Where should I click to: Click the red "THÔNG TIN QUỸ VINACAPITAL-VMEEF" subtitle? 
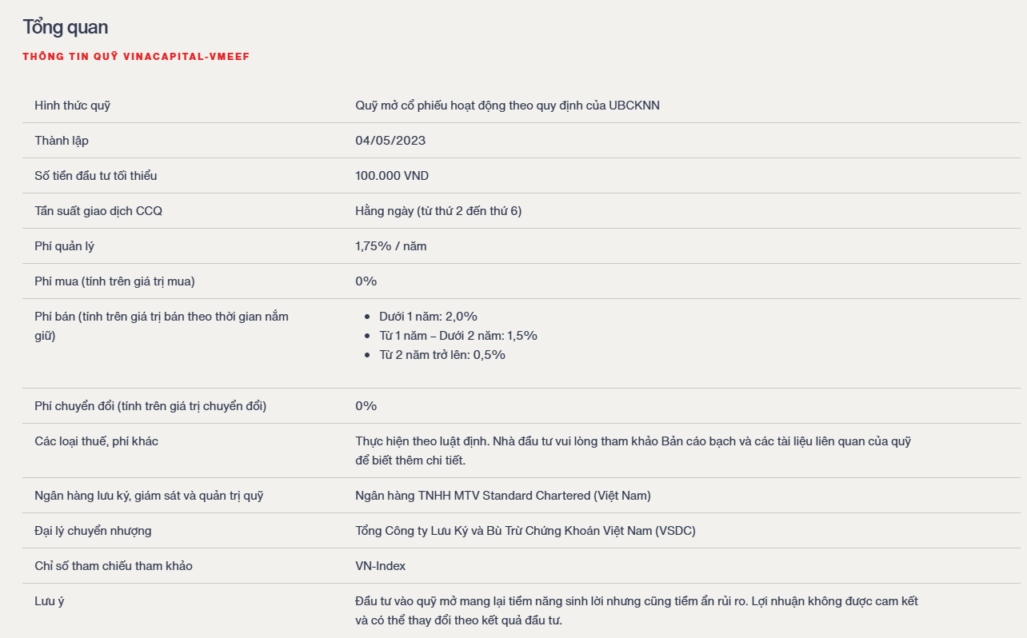(136, 57)
